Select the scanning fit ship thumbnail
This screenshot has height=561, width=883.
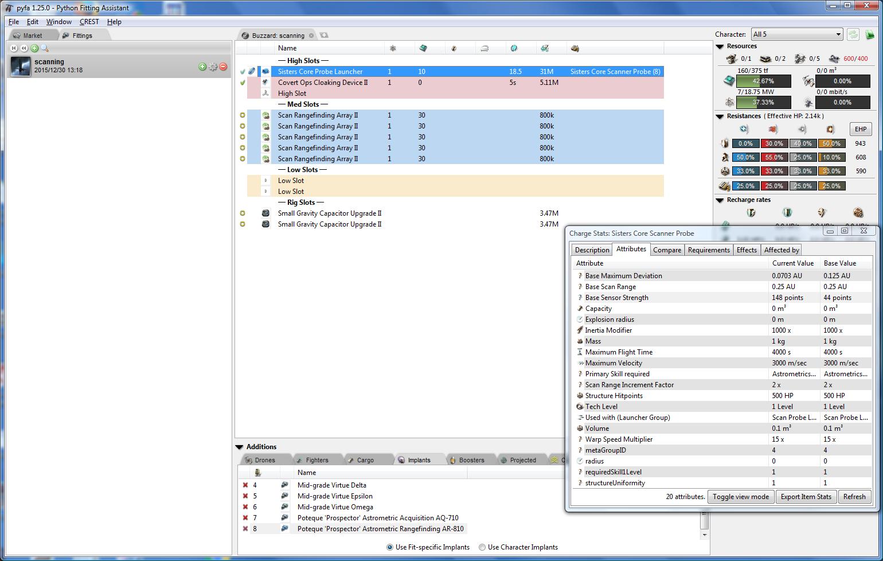point(21,67)
